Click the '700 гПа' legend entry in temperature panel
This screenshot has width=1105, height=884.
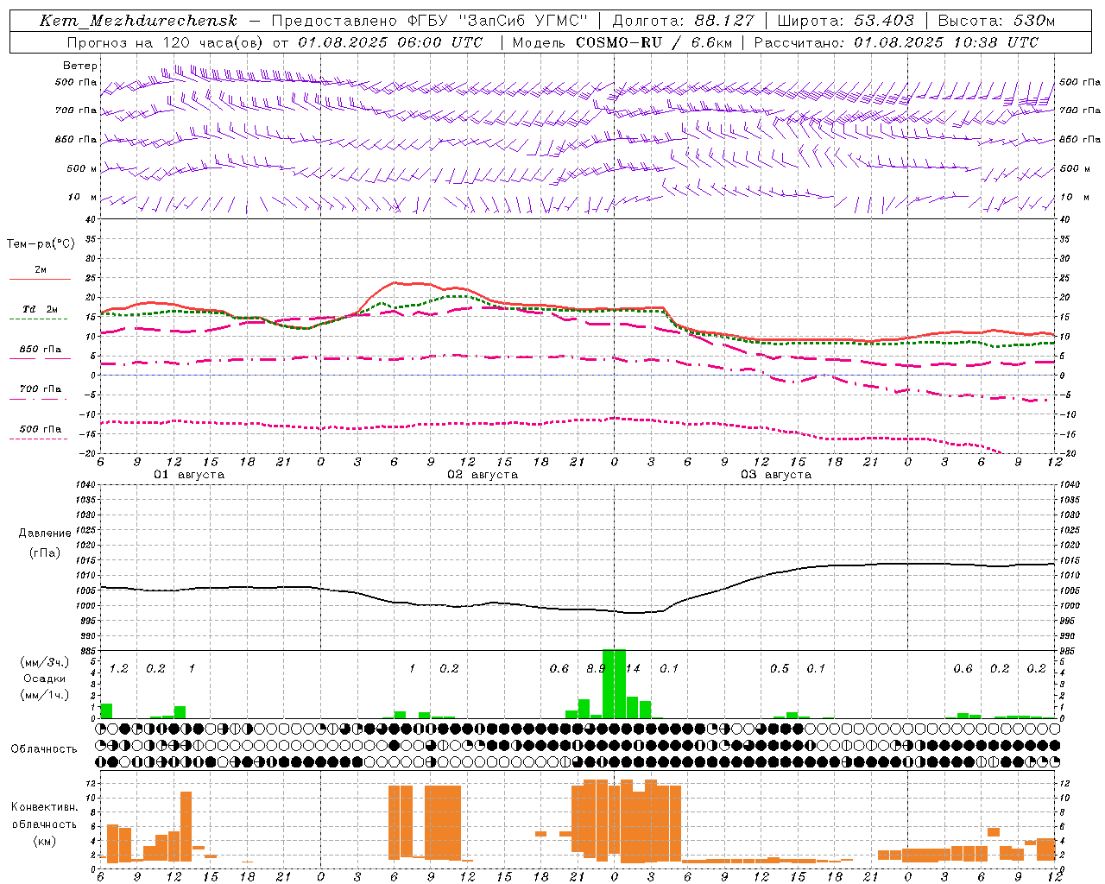click(40, 389)
